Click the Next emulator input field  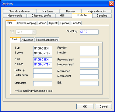[89, 65]
